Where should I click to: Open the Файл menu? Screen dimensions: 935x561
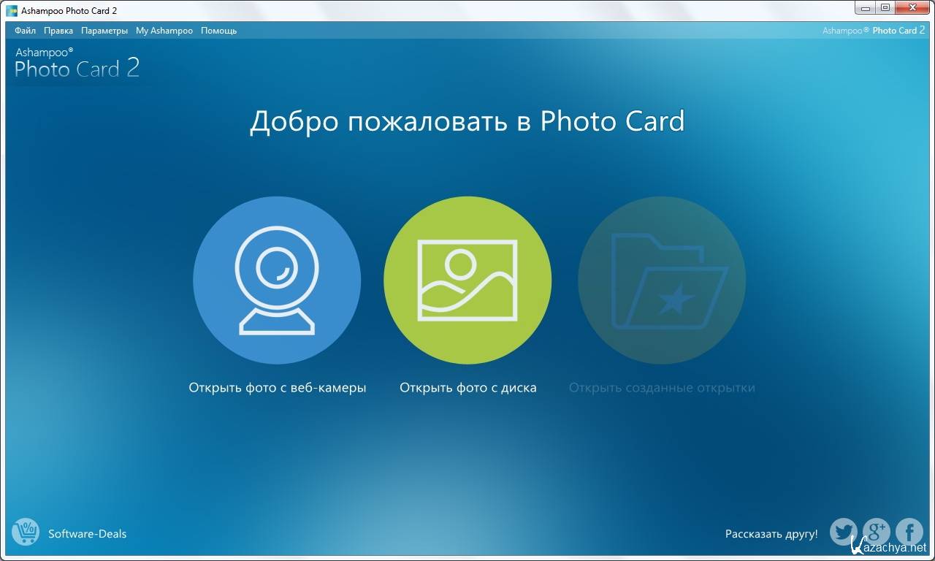tap(25, 31)
